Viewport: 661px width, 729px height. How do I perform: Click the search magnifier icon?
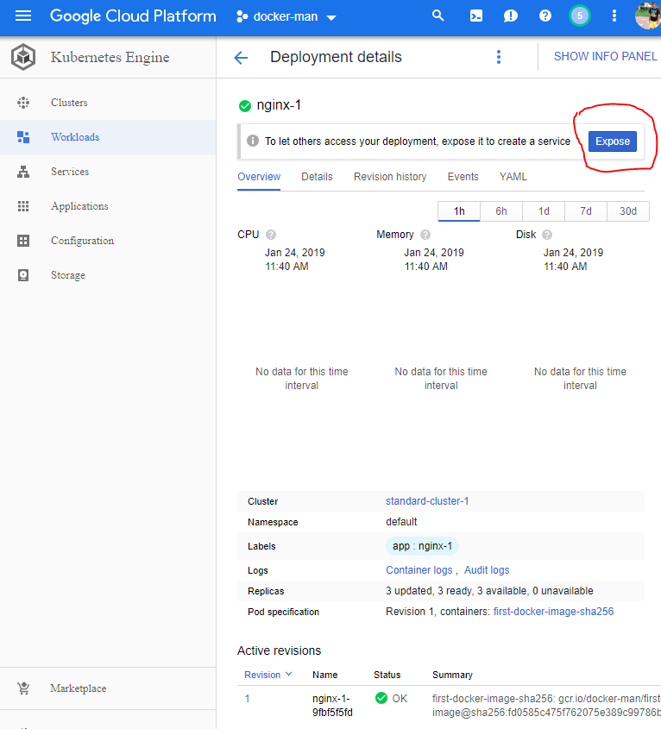438,16
